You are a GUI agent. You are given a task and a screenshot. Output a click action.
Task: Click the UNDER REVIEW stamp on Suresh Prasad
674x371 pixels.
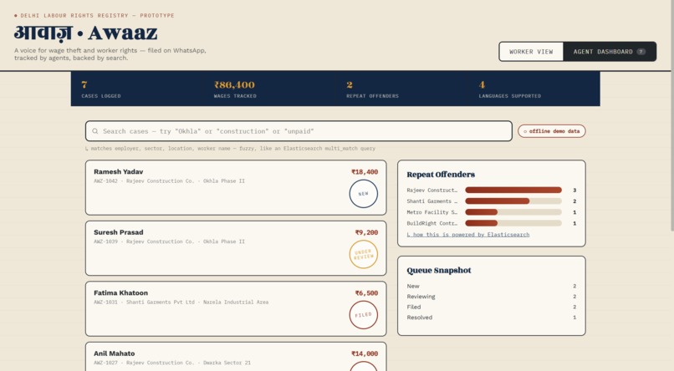pos(363,254)
